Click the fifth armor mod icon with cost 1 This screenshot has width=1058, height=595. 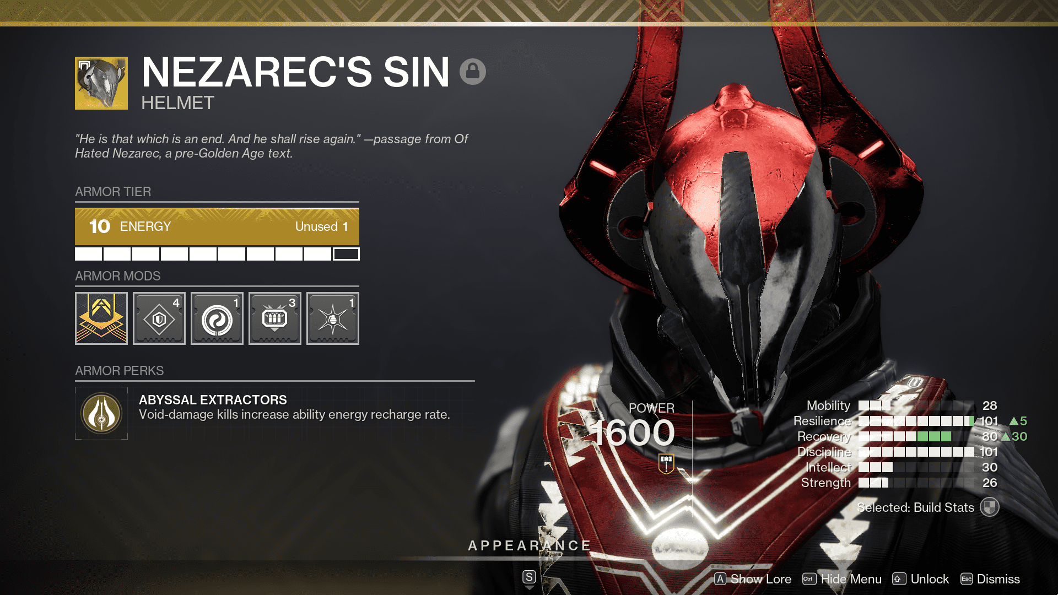tap(333, 318)
